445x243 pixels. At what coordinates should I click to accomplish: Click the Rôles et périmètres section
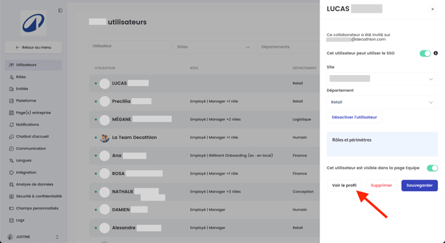point(382,144)
